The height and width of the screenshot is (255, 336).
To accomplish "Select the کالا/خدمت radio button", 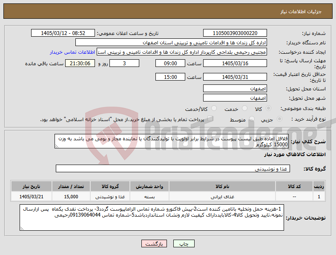I will [x=214, y=108].
